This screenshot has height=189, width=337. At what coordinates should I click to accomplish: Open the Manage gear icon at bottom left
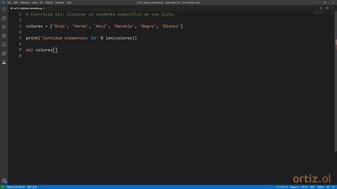pyautogui.click(x=4, y=181)
